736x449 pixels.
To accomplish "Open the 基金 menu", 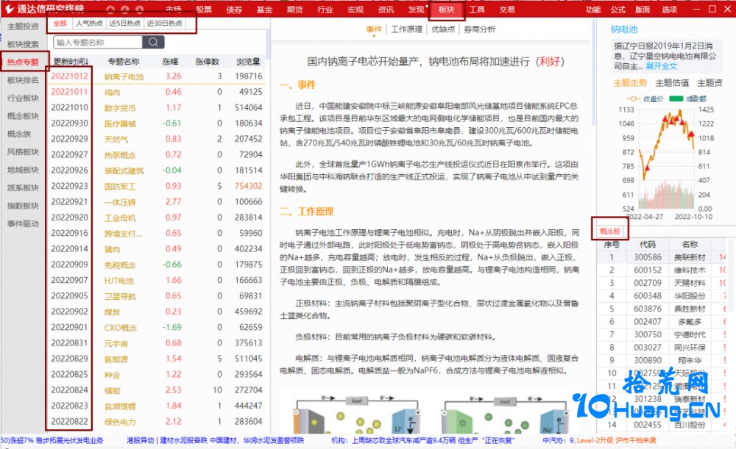I will [x=264, y=10].
